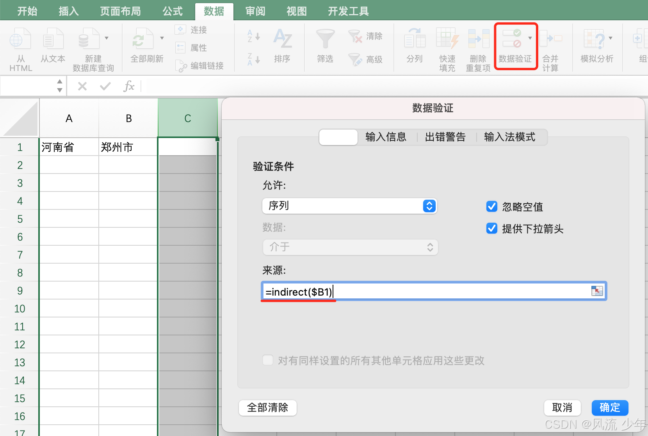The image size is (648, 436).
Task: Click the 确定 button
Action: [x=610, y=408]
